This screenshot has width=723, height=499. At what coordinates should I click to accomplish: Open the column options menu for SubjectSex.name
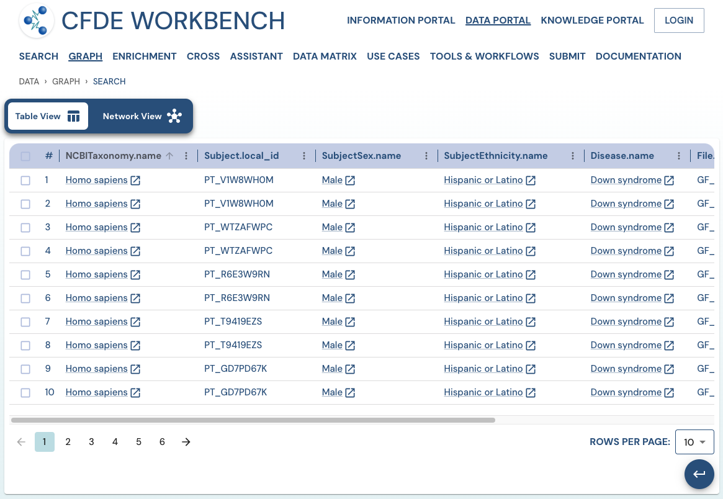point(426,156)
